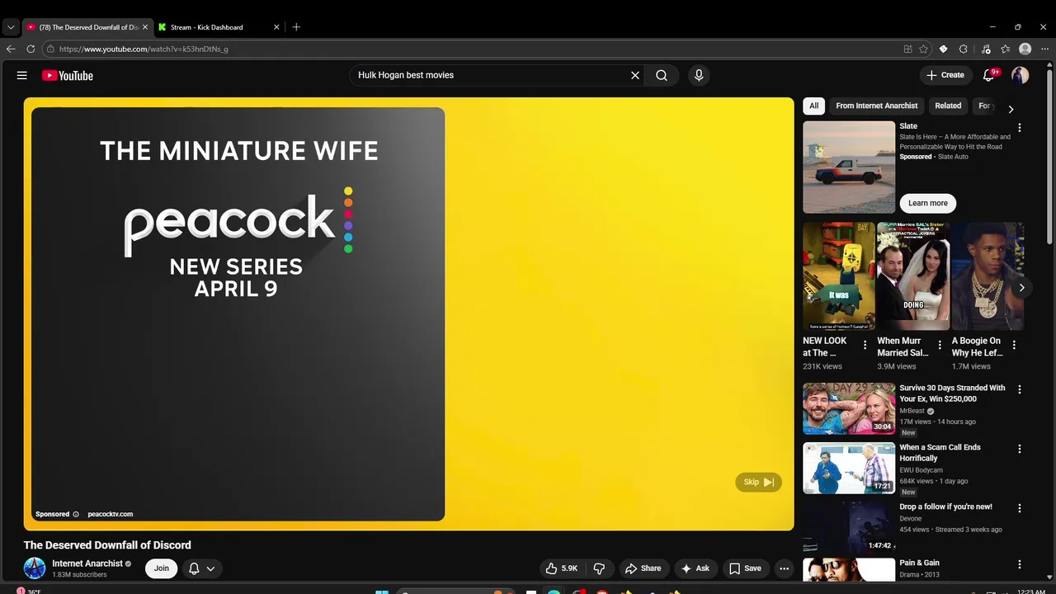Save the video to a playlist

pyautogui.click(x=745, y=568)
